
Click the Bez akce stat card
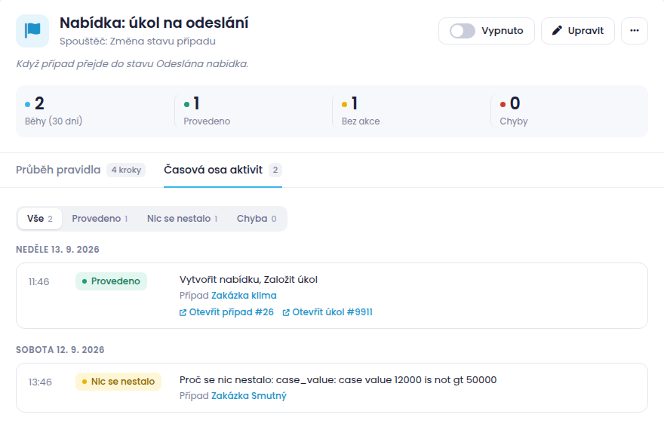(x=412, y=111)
